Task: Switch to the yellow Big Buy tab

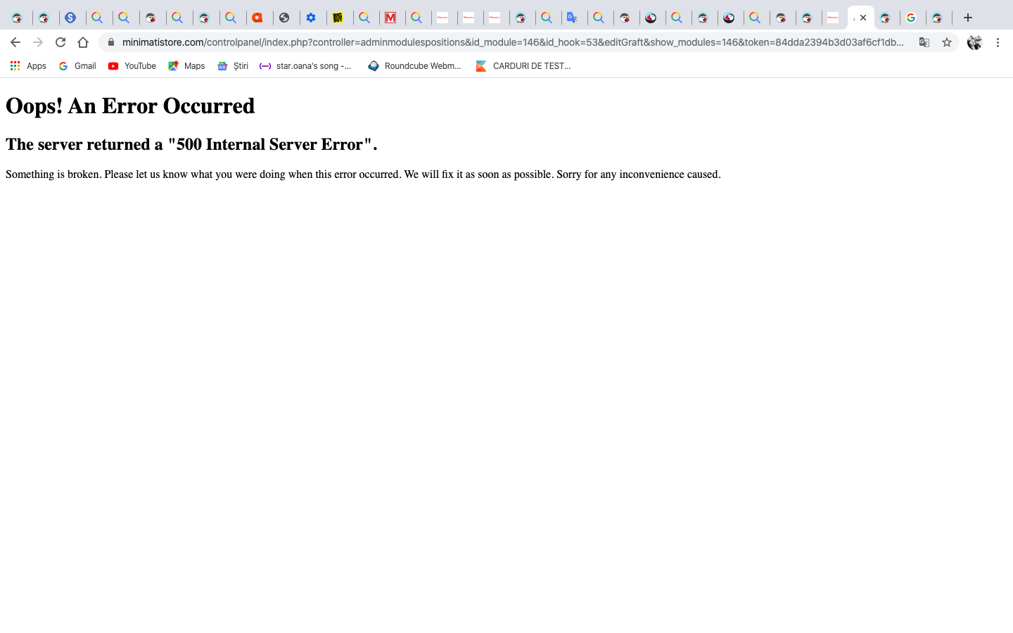Action: point(338,18)
